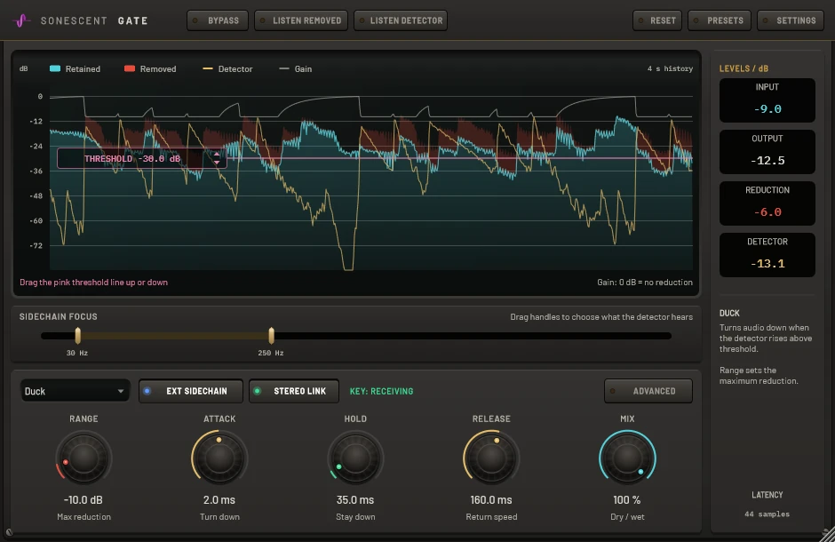
Task: Click the cyan Retained legend swatch
Action: click(x=55, y=68)
